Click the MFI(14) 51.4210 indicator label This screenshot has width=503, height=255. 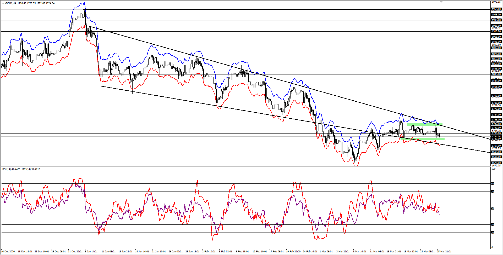[31, 169]
